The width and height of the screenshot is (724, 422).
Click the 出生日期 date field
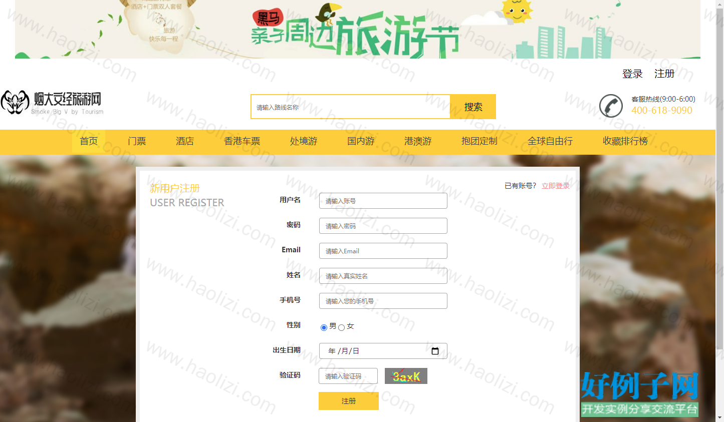click(383, 351)
